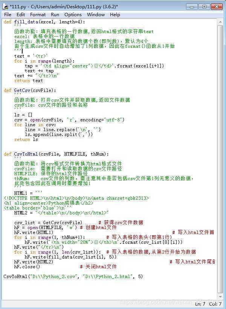Click the '<!DOCTYPE HTML>' string line
The width and height of the screenshot is (226, 309).
click(x=76, y=198)
